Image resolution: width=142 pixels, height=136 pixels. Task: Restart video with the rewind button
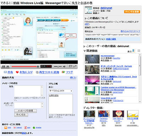pos(8,66)
